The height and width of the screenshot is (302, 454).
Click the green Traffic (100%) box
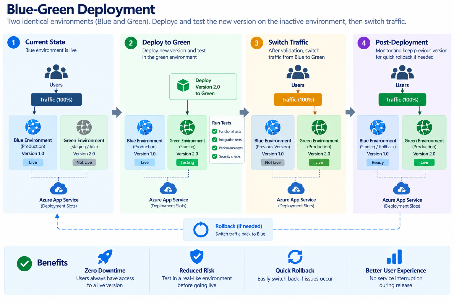pyautogui.click(x=402, y=100)
